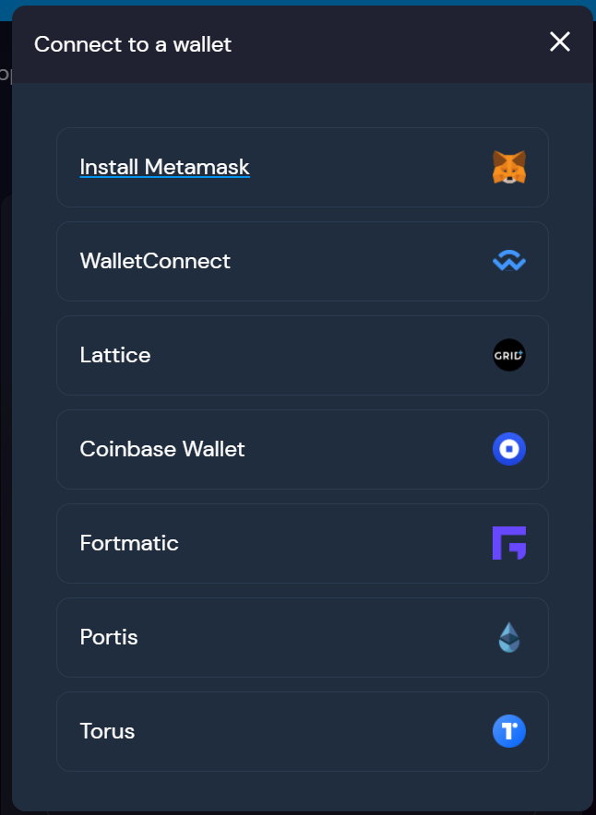
Task: Open the Install Metamask link
Action: 164,168
